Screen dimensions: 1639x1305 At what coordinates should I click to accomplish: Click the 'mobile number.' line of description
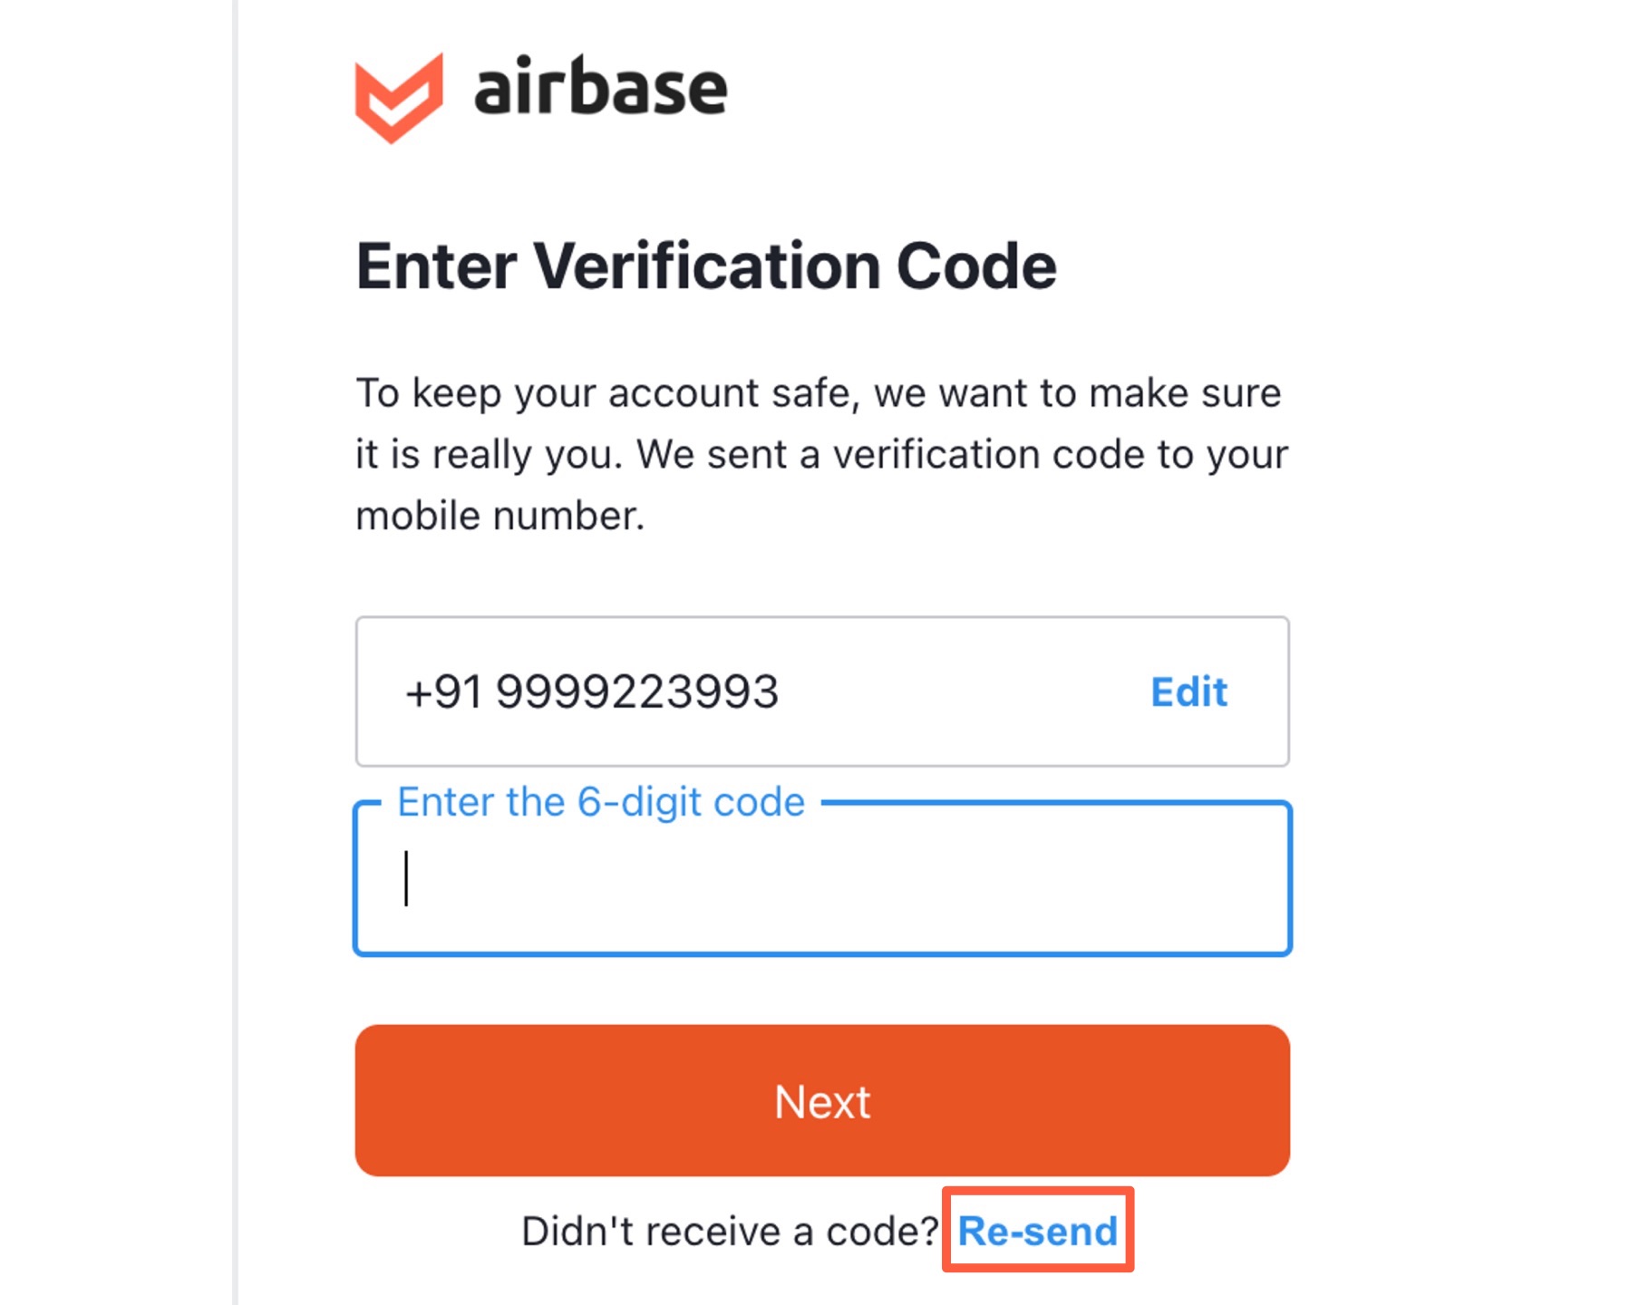tap(499, 516)
